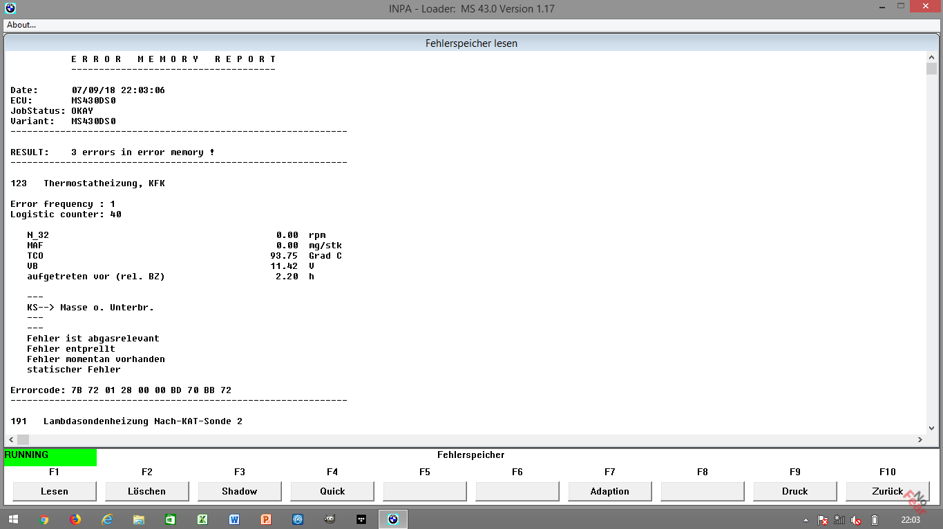This screenshot has height=529, width=943.
Task: Click 'Error frequency : 1' line
Action: tap(63, 204)
